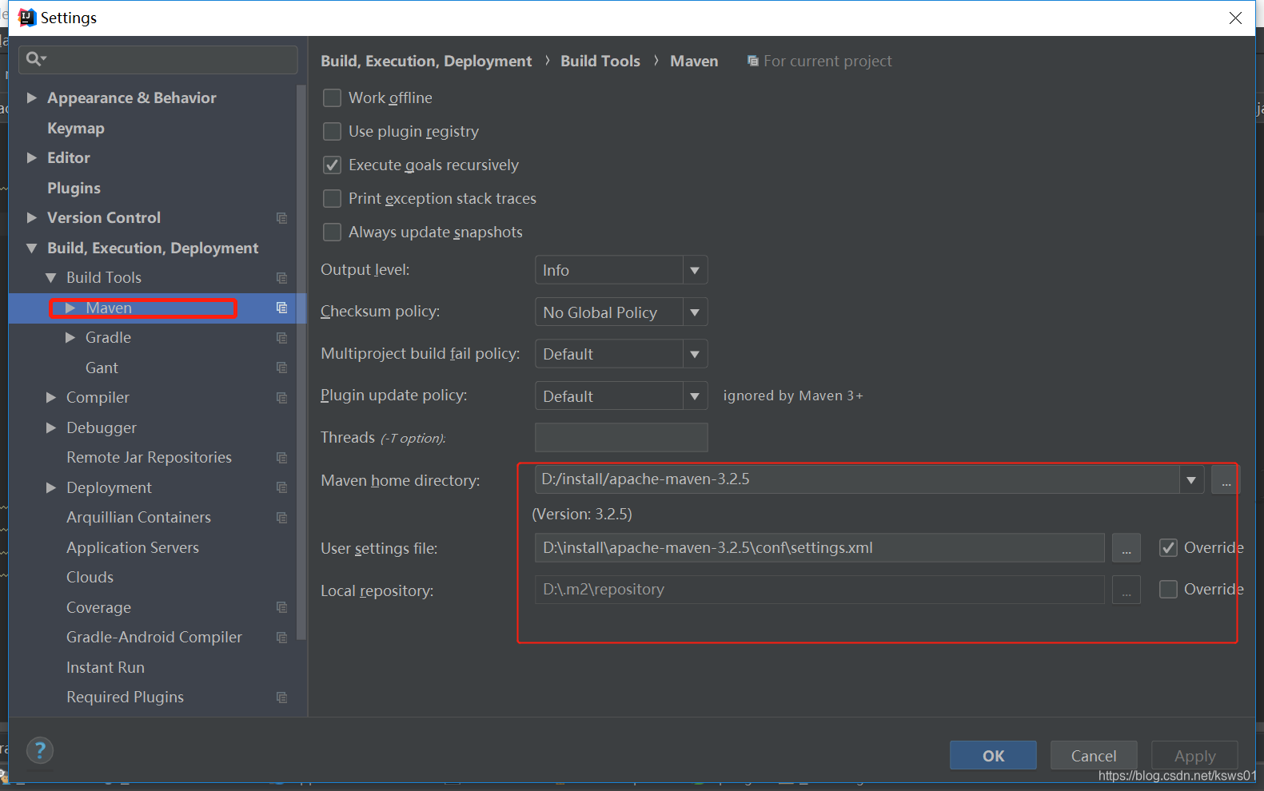1264x791 pixels.
Task: Select Keymap in settings tree
Action: pyautogui.click(x=76, y=129)
